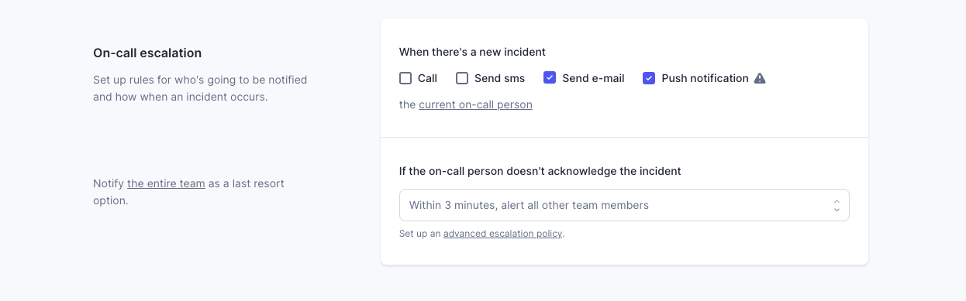The image size is (966, 301).
Task: Click the up-down chevron arrows in the dropdown
Action: [x=837, y=205]
